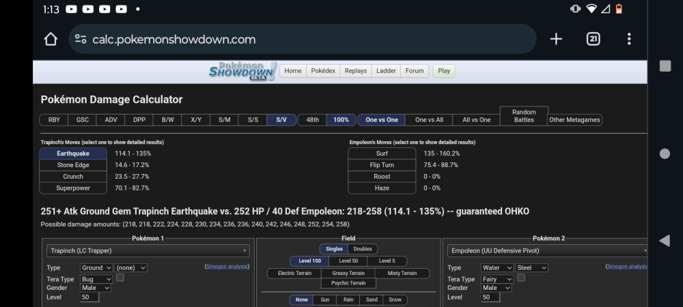Open tab switcher showing 21 tabs
This screenshot has height=307, width=683.
[x=593, y=39]
